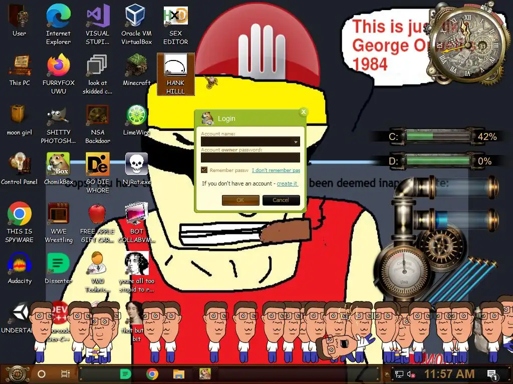Click the C: drive usage bar
This screenshot has height=384, width=513.
(x=438, y=136)
